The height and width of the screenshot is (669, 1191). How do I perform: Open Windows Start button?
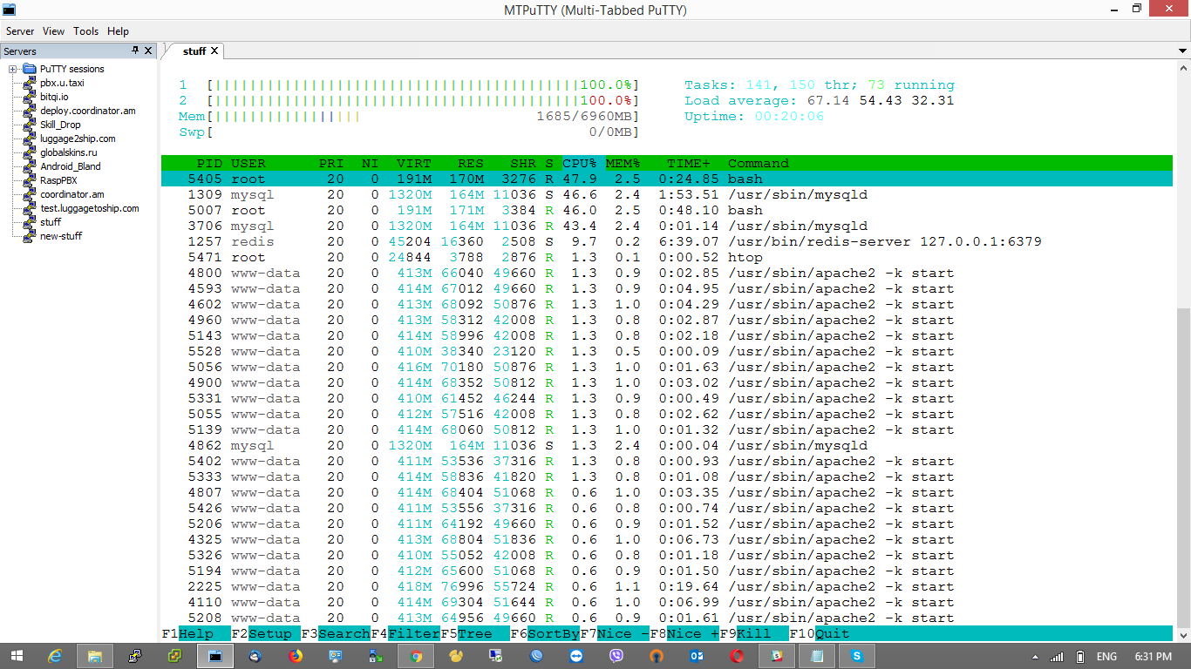point(17,656)
